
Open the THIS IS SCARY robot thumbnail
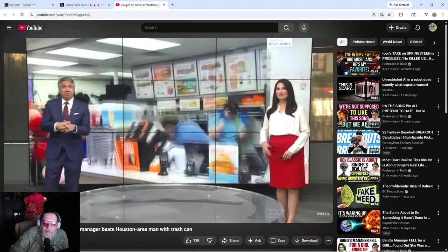[x=358, y=89]
